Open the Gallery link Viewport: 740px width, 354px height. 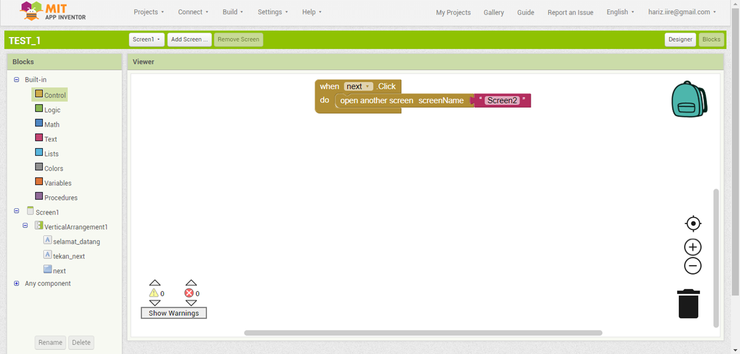click(494, 12)
